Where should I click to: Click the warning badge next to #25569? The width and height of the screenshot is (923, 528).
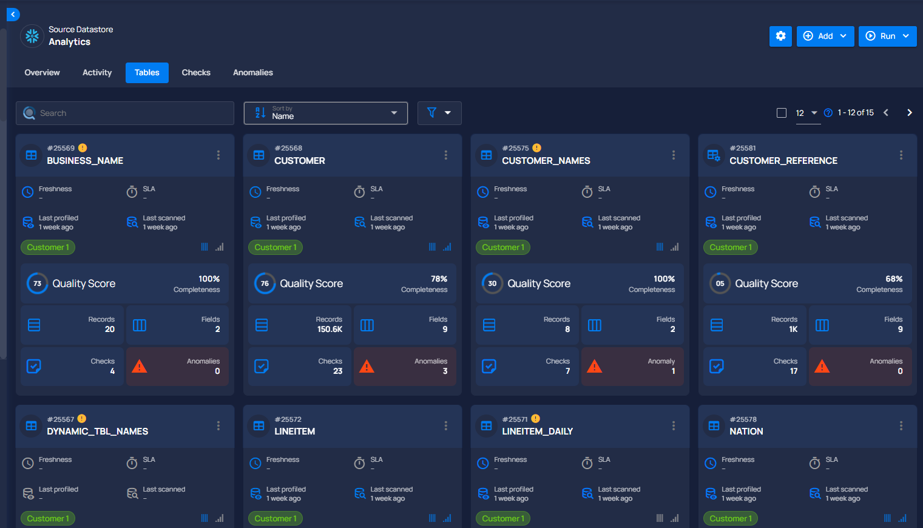coord(83,147)
